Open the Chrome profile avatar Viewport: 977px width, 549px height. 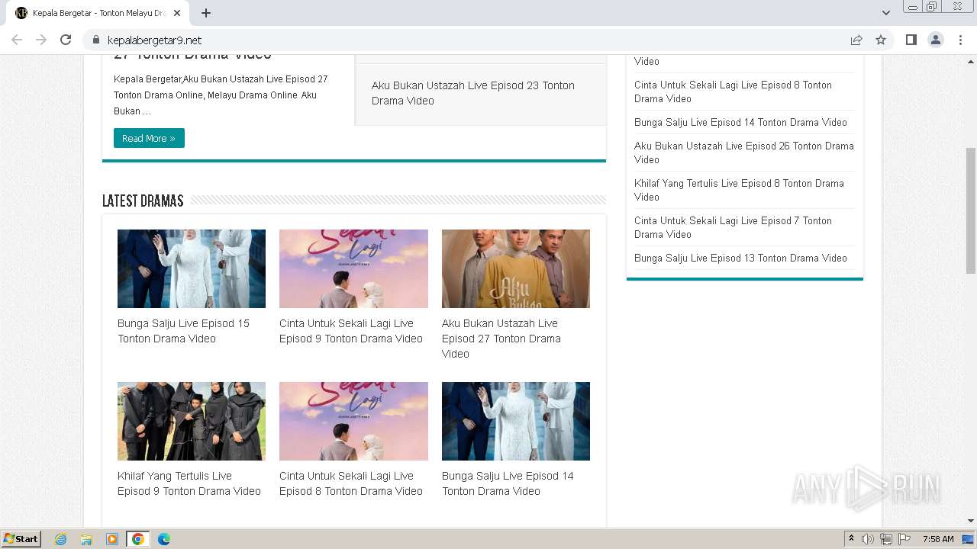(935, 40)
